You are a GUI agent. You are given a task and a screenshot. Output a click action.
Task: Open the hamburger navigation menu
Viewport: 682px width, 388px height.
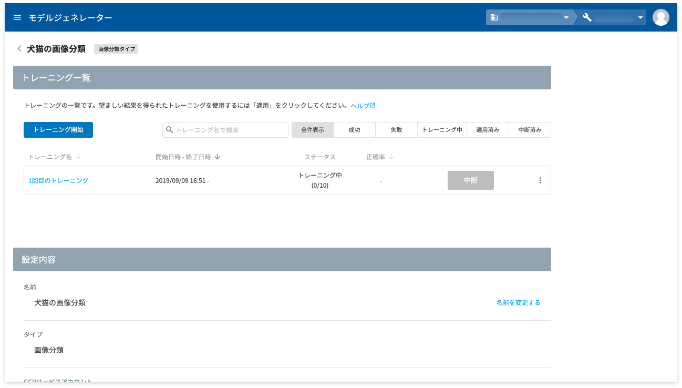17,17
